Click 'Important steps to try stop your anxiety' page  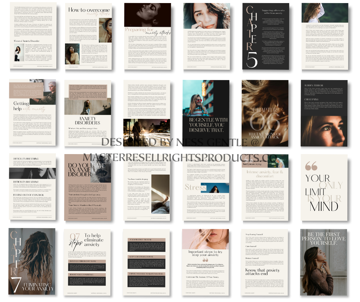(x=207, y=264)
